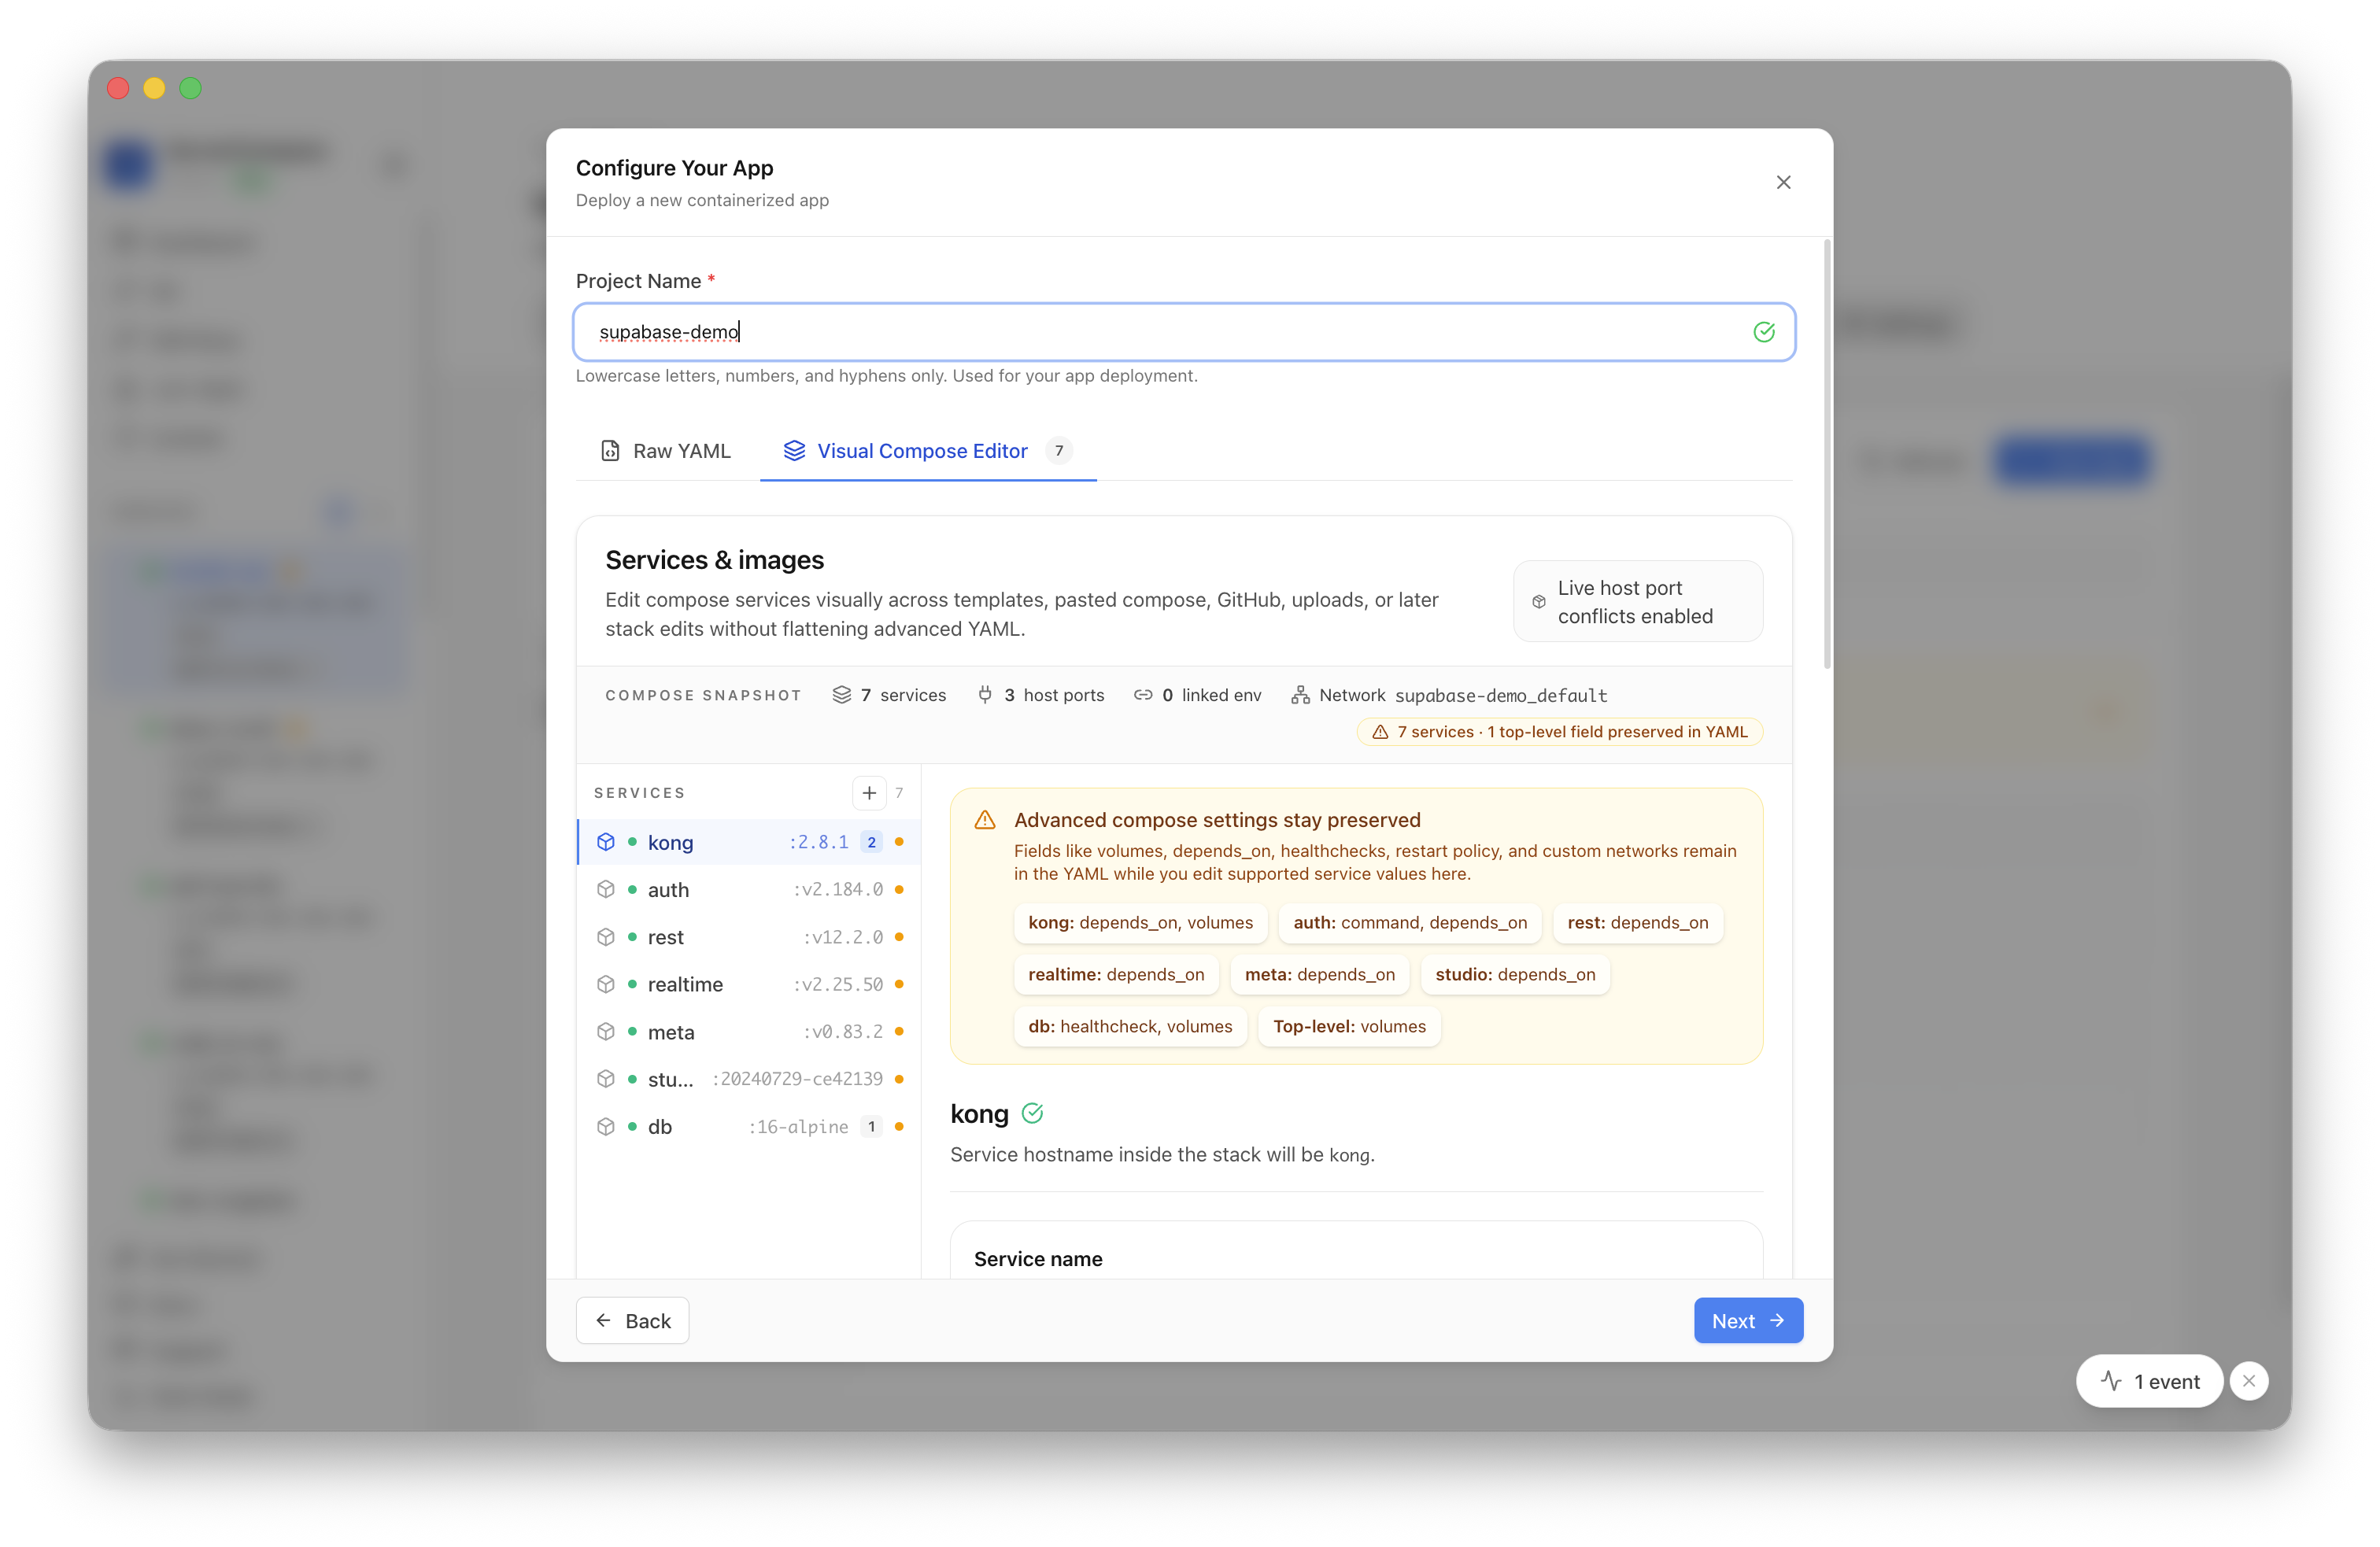
Task: Click the kong: depends_on, volumes chip
Action: pyautogui.click(x=1140, y=922)
